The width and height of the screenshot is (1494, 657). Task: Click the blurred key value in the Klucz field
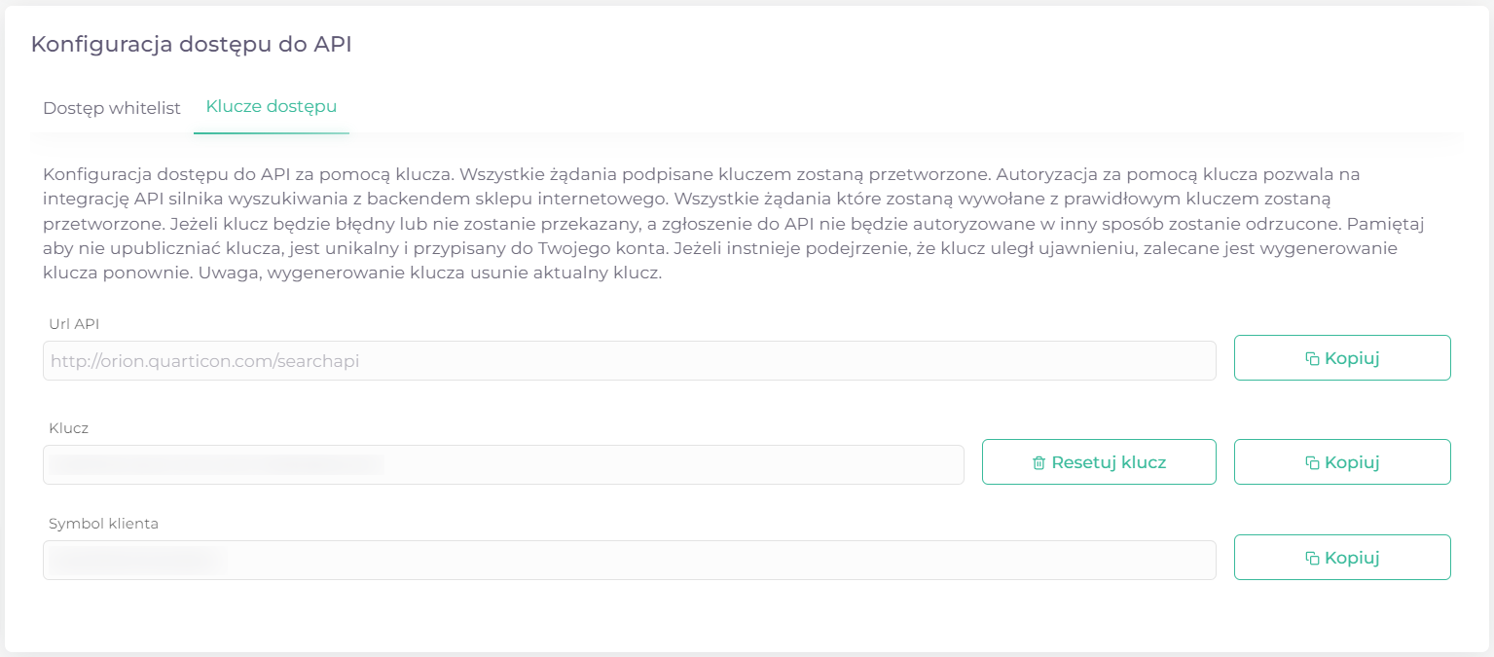click(216, 465)
